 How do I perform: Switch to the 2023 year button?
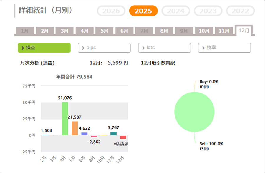point(208,11)
